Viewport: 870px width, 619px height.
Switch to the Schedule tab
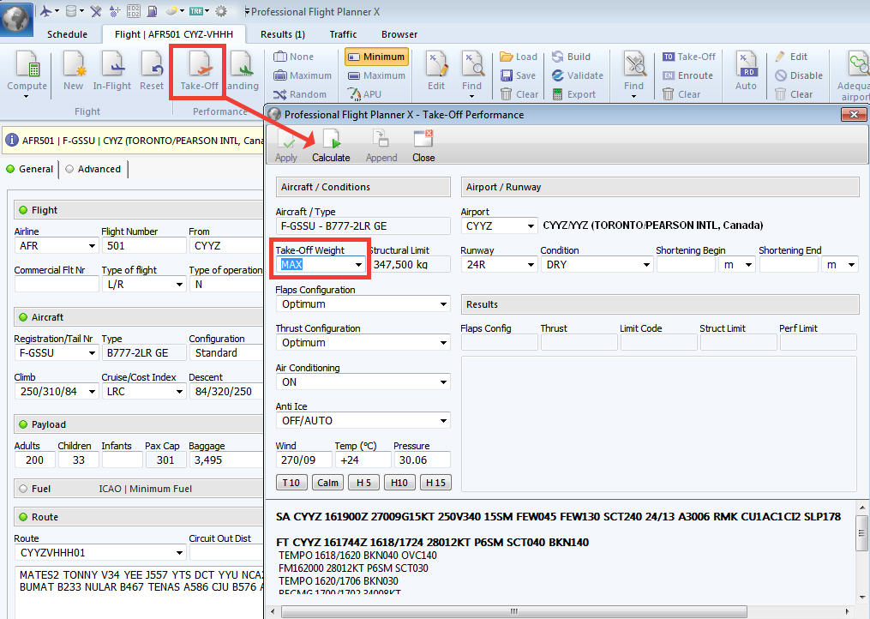(x=67, y=34)
